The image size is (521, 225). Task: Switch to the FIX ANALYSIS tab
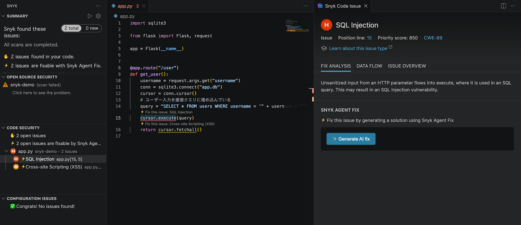336,66
